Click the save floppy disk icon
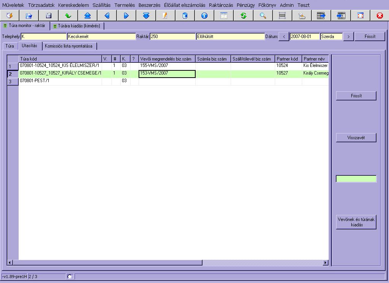The height and width of the screenshot is (283, 389). [x=49, y=16]
